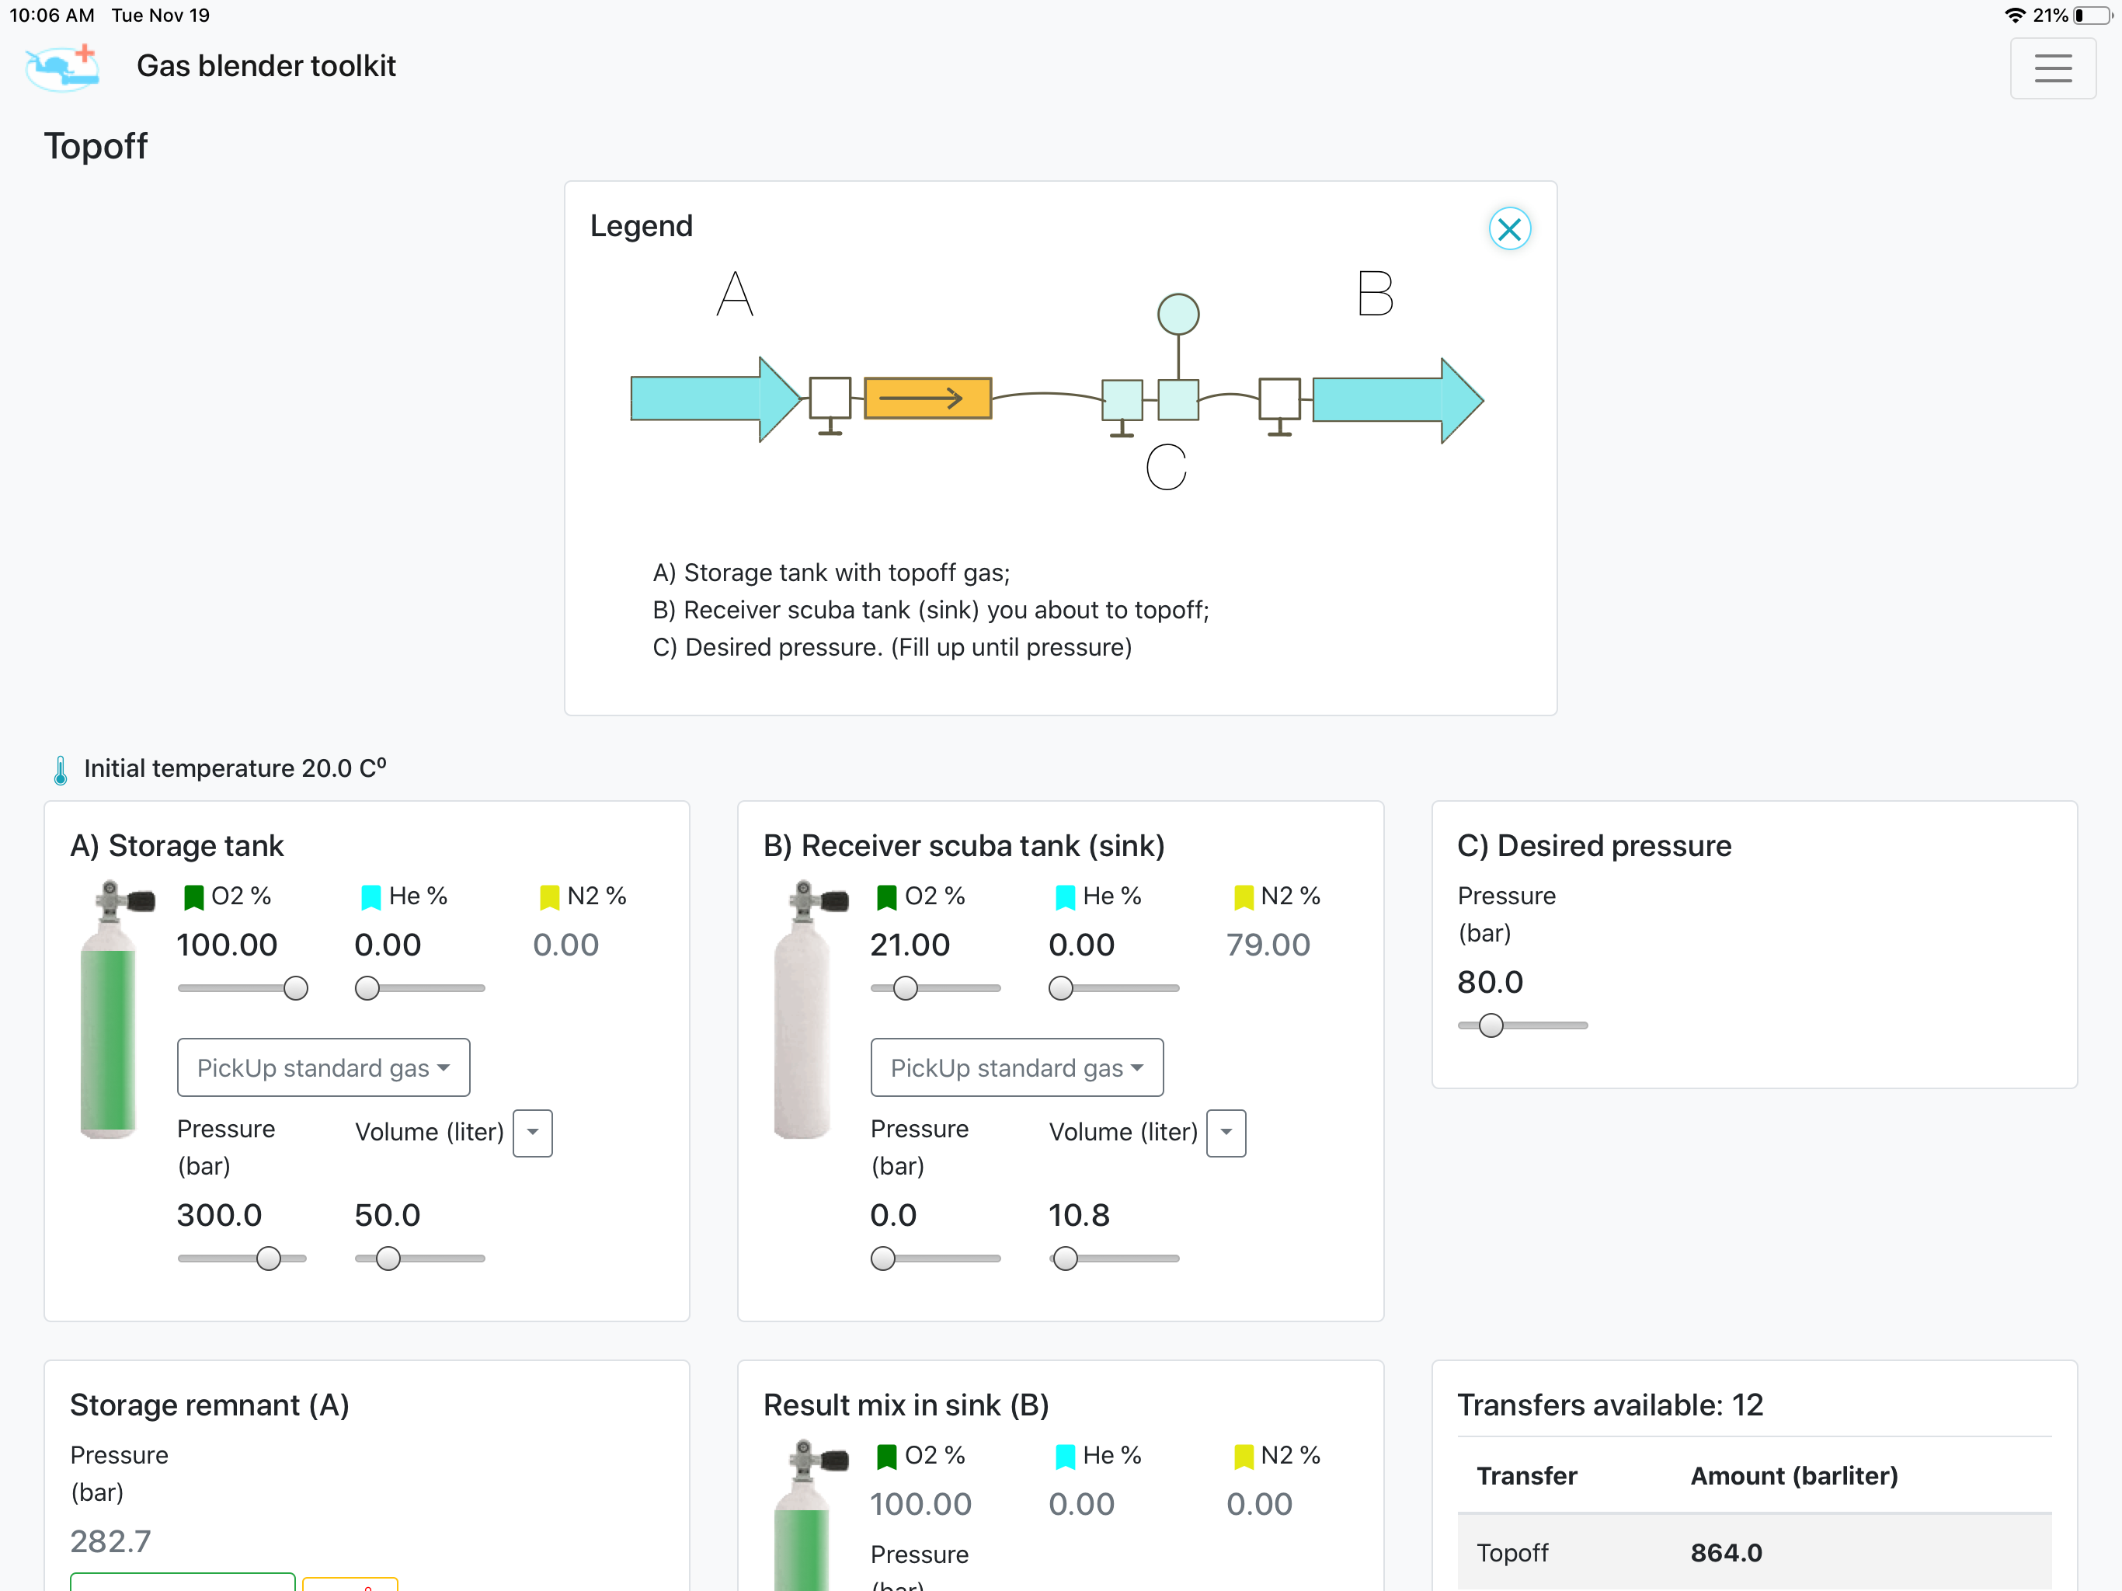Open Receiver tank PickUp standard gas dropdown
The width and height of the screenshot is (2122, 1591).
pyautogui.click(x=1016, y=1067)
